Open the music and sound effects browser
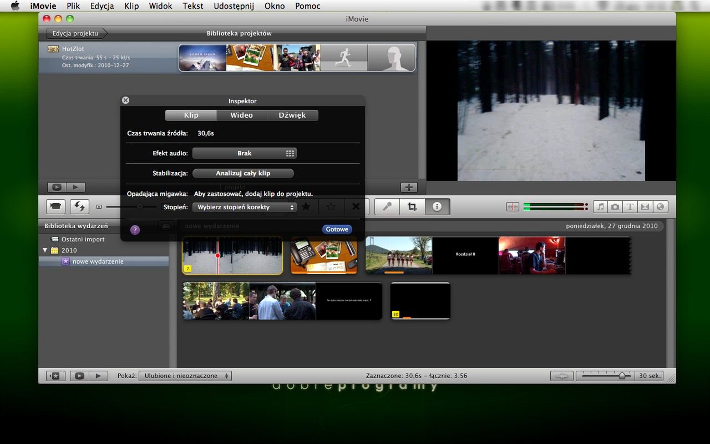The width and height of the screenshot is (710, 444). pyautogui.click(x=600, y=206)
